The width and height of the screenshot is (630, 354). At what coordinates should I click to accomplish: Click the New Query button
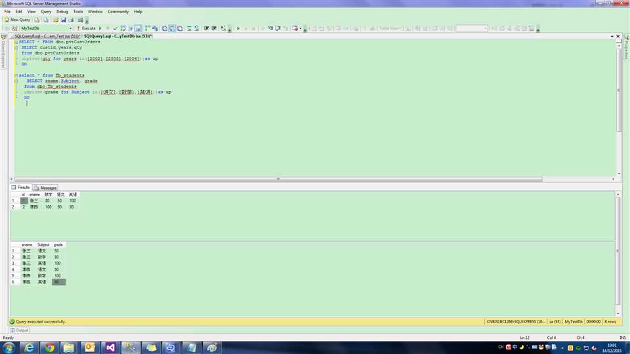[17, 20]
